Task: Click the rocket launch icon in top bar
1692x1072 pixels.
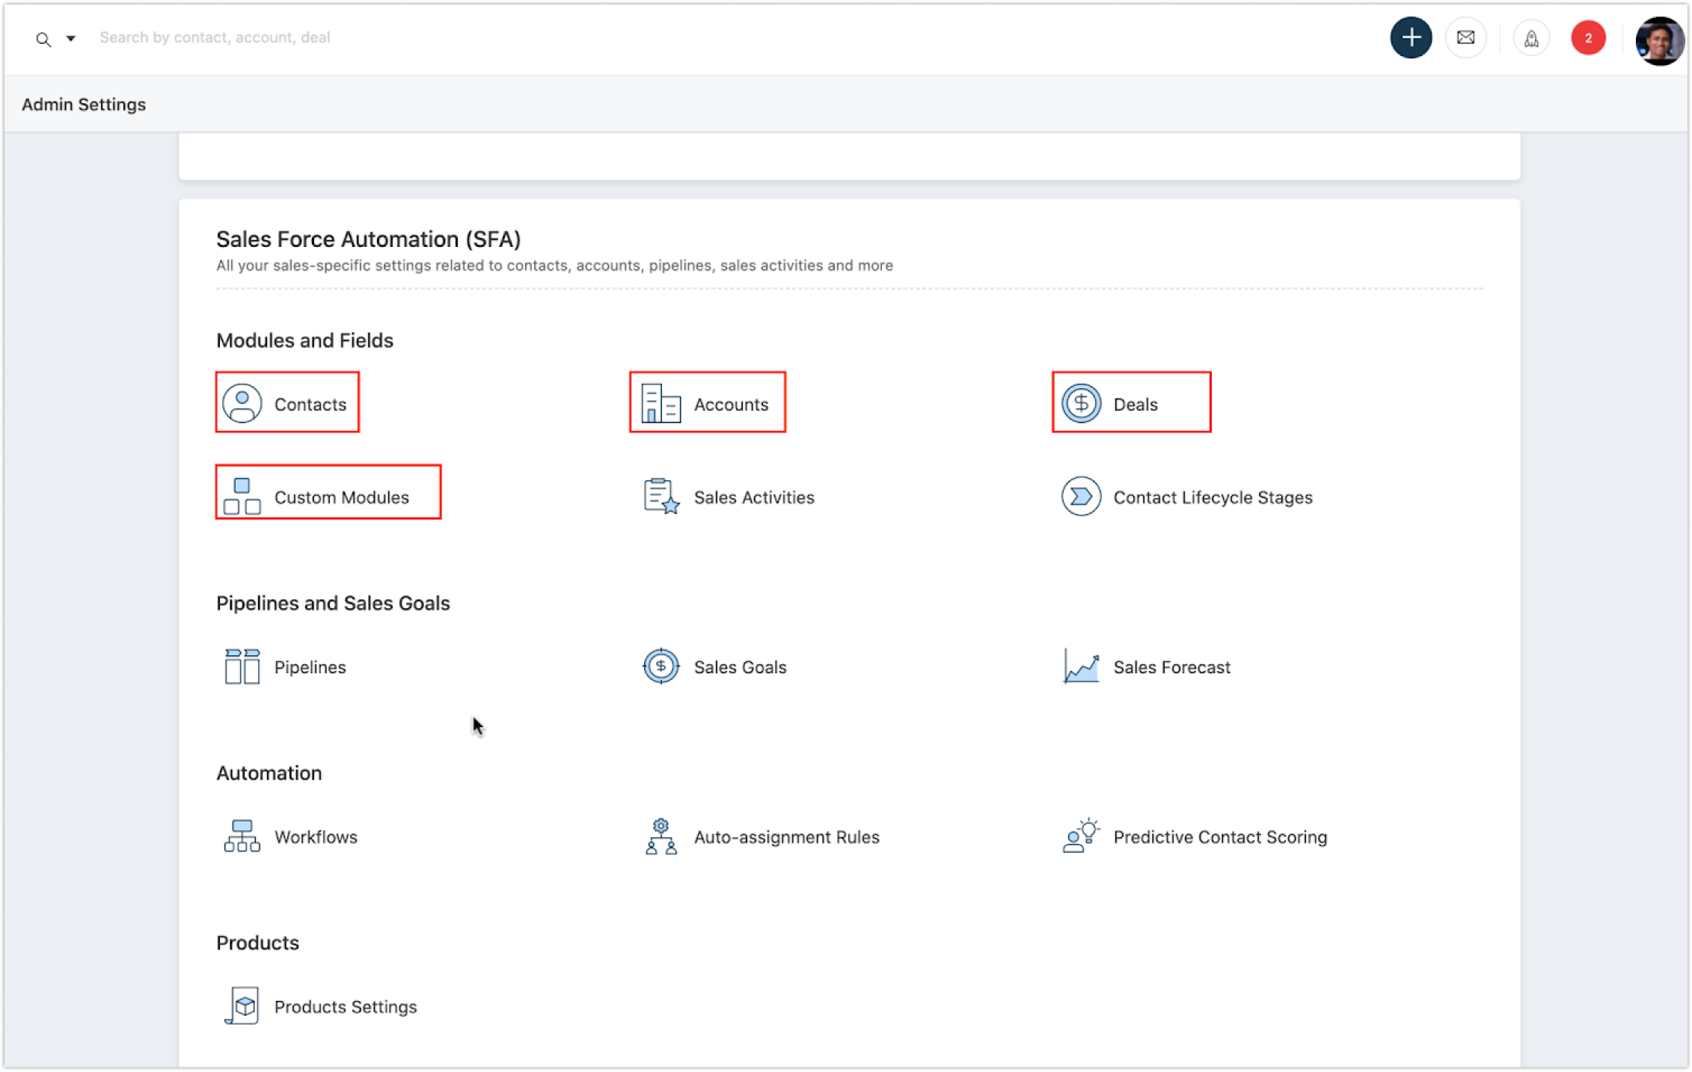Action: coord(1530,37)
